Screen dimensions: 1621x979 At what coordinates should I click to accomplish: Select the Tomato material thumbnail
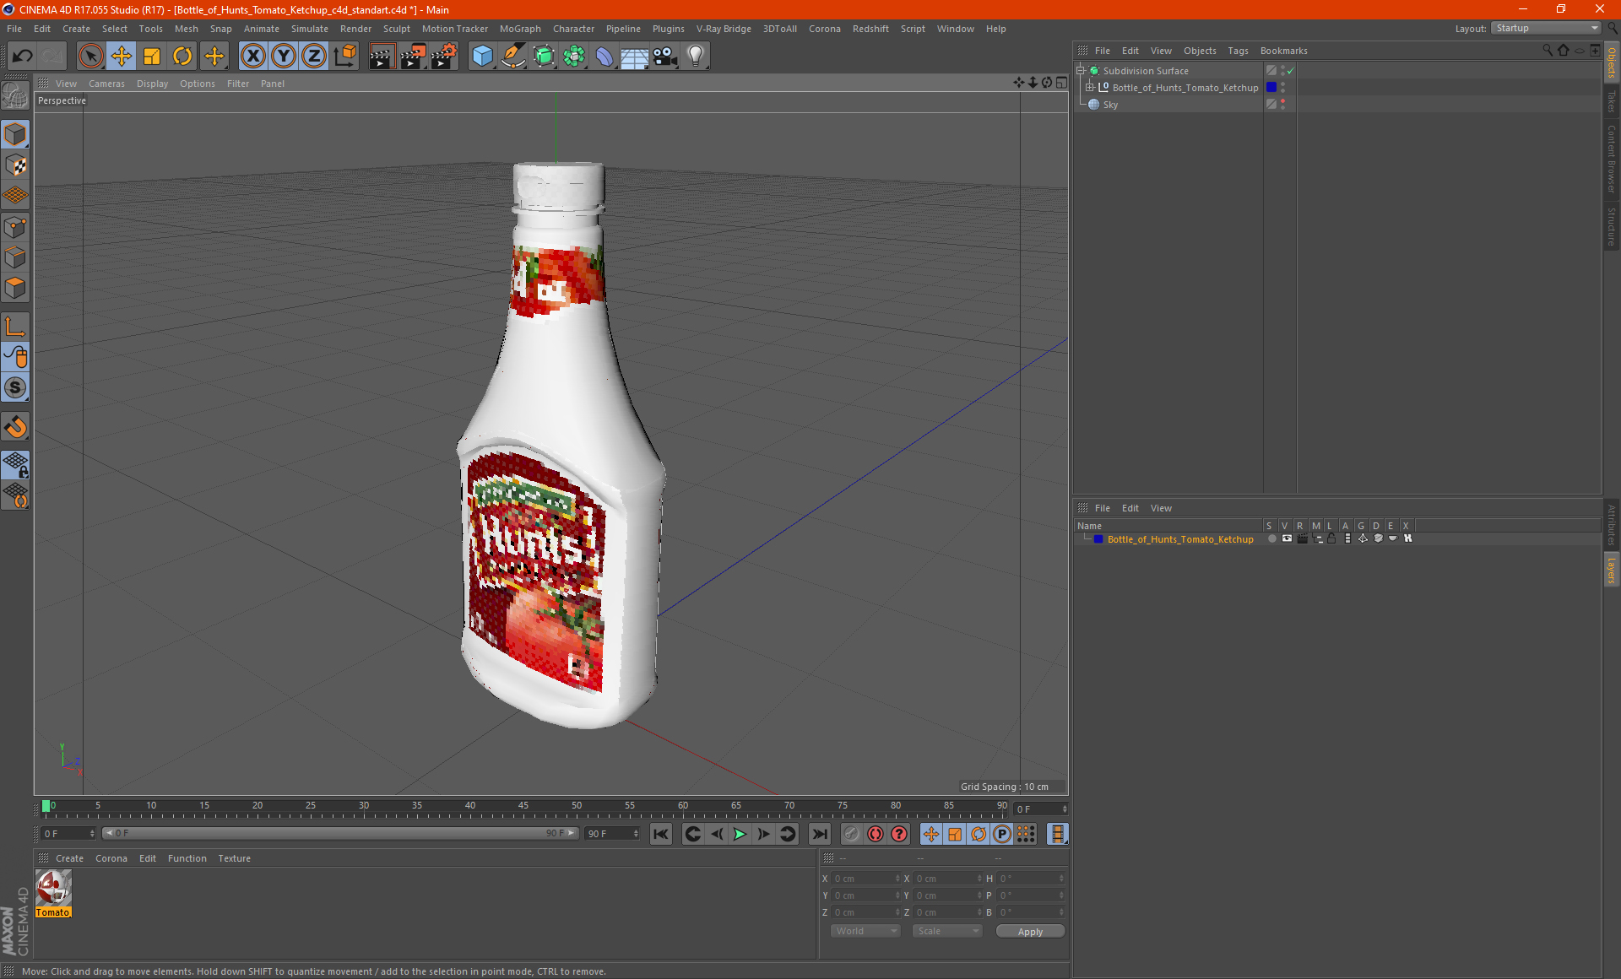[x=53, y=889]
